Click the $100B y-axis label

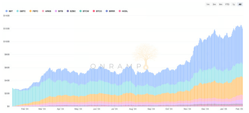(6, 42)
